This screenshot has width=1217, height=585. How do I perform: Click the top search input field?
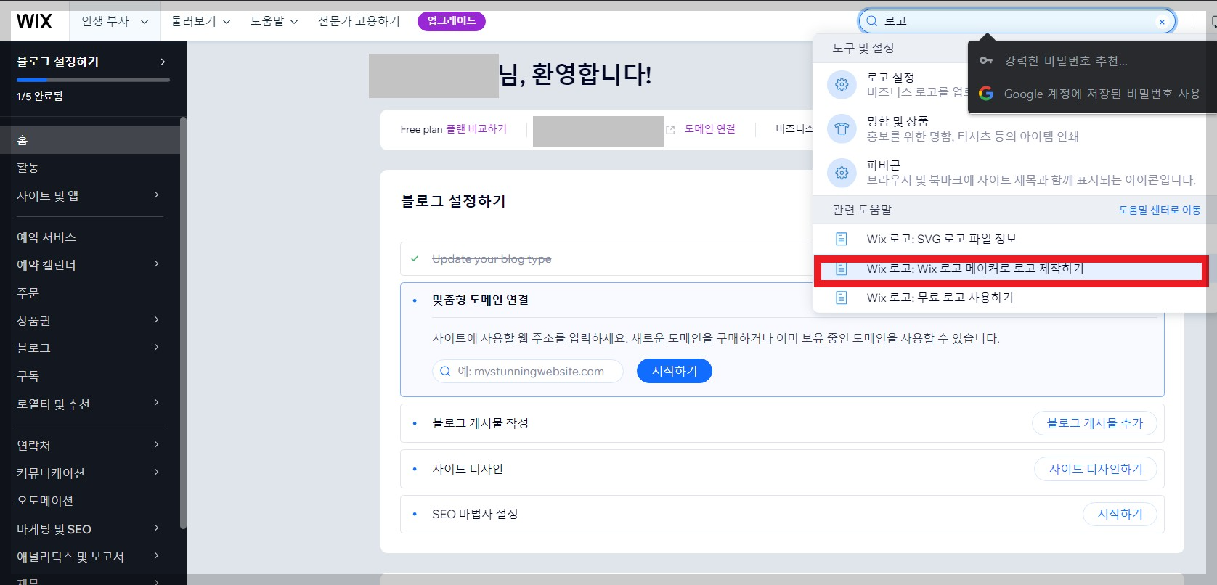click(x=1017, y=21)
